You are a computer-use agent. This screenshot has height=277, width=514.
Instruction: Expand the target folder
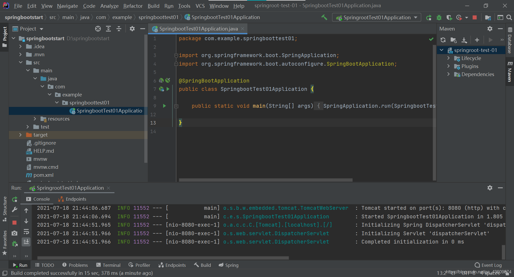coord(20,135)
